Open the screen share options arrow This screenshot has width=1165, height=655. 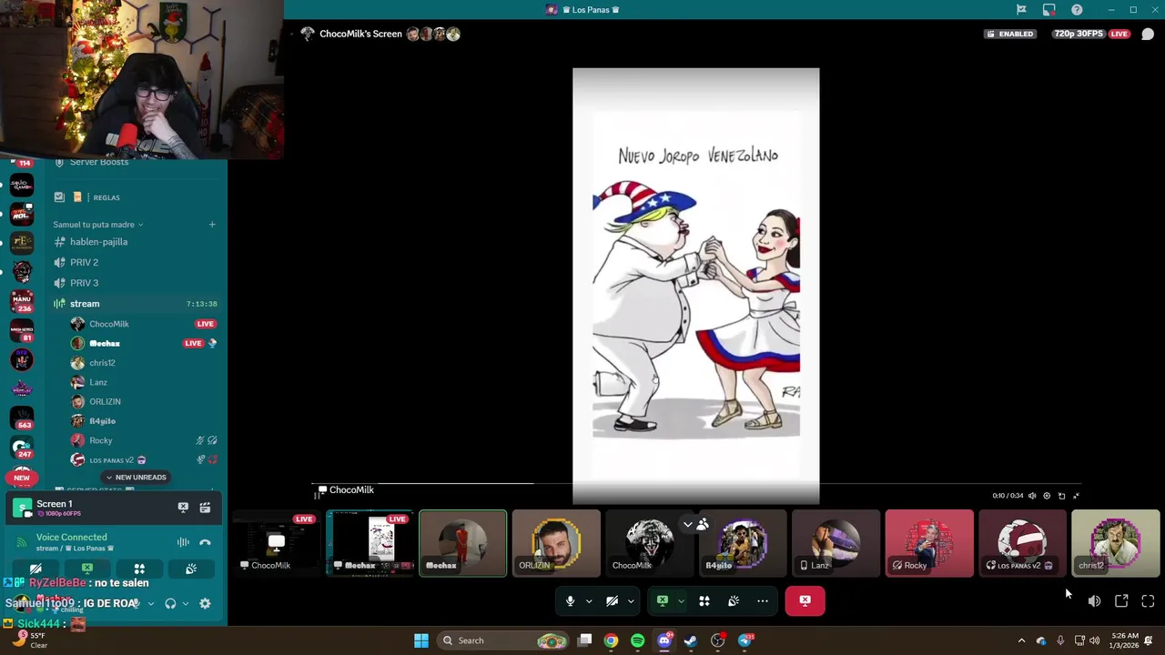(681, 601)
